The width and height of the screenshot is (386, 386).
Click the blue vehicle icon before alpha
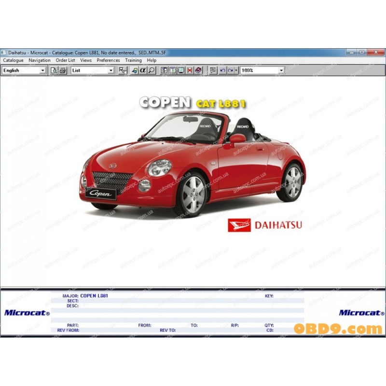pyautogui.click(x=135, y=70)
